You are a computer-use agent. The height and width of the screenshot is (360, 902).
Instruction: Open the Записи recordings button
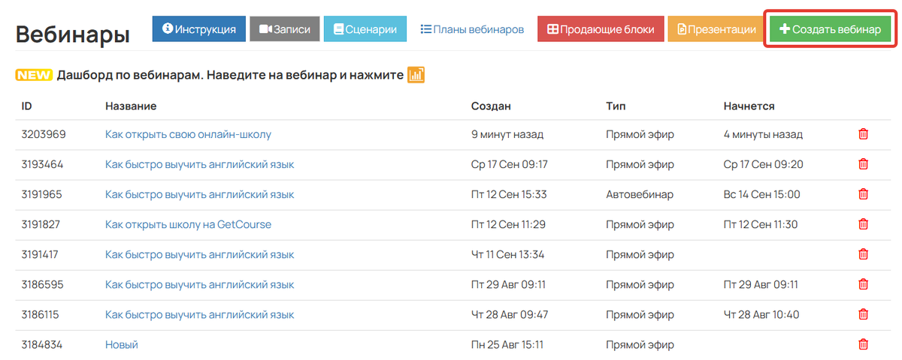click(284, 29)
